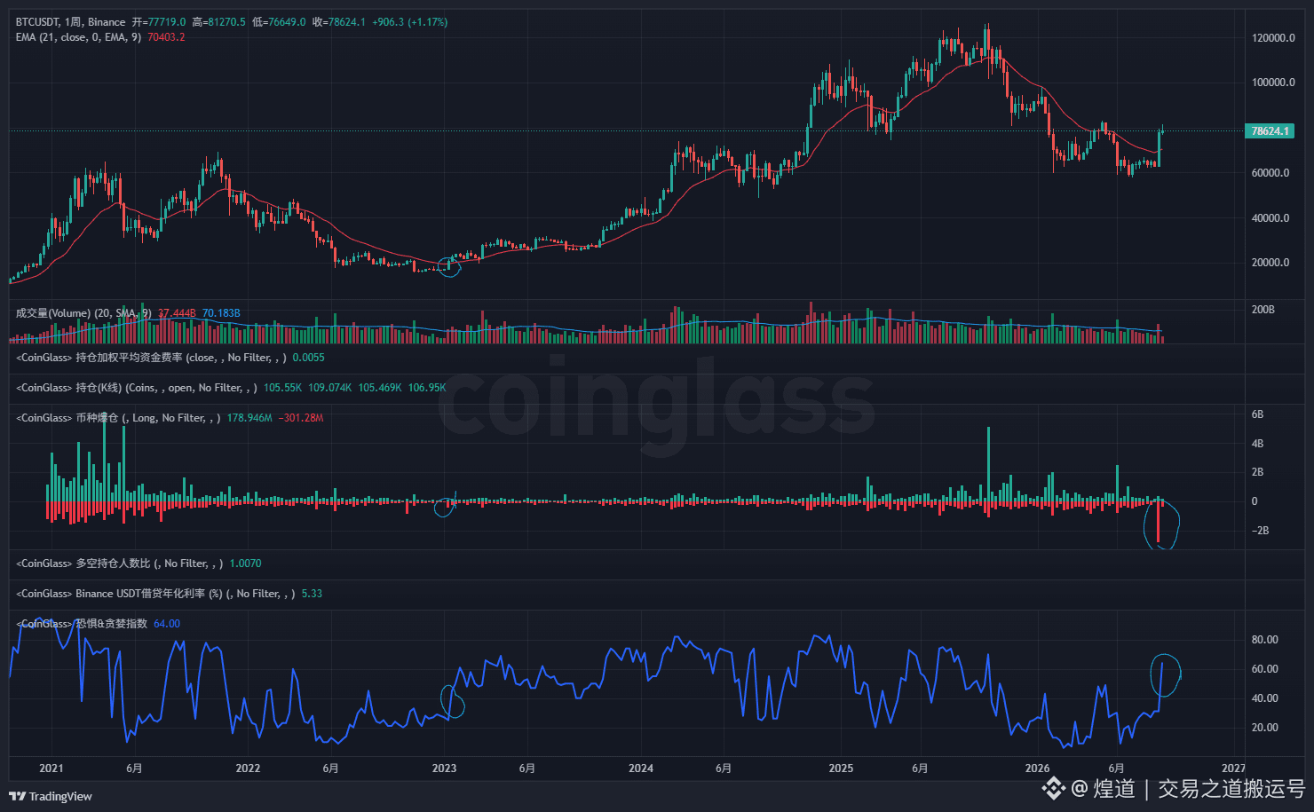Click the 2027 label on the time axis
Screen dimensions: 1314x812
pos(1233,769)
